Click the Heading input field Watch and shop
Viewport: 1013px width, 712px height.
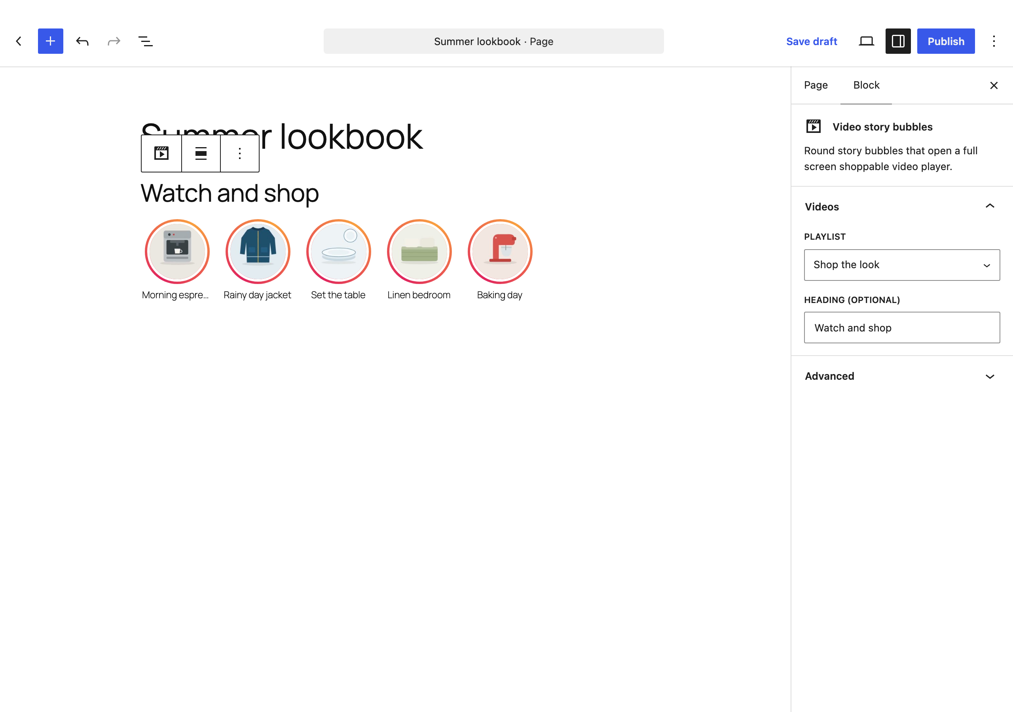pos(901,328)
